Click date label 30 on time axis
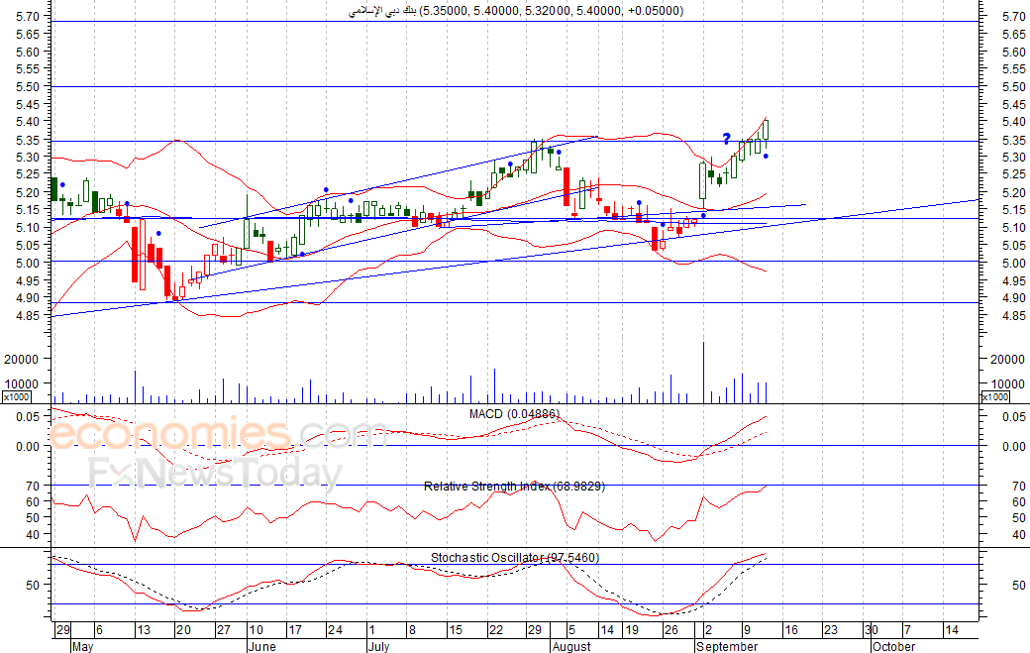 [x=871, y=630]
